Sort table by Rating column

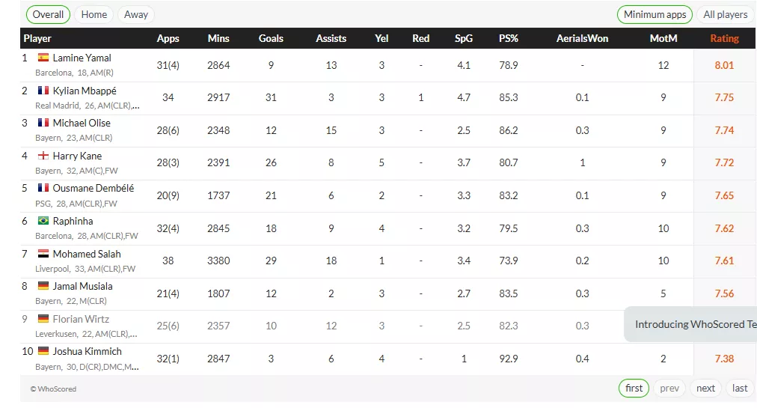pos(723,38)
